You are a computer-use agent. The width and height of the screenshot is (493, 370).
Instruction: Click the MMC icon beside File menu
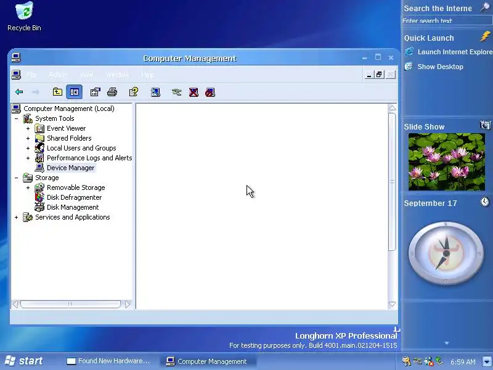click(x=16, y=75)
